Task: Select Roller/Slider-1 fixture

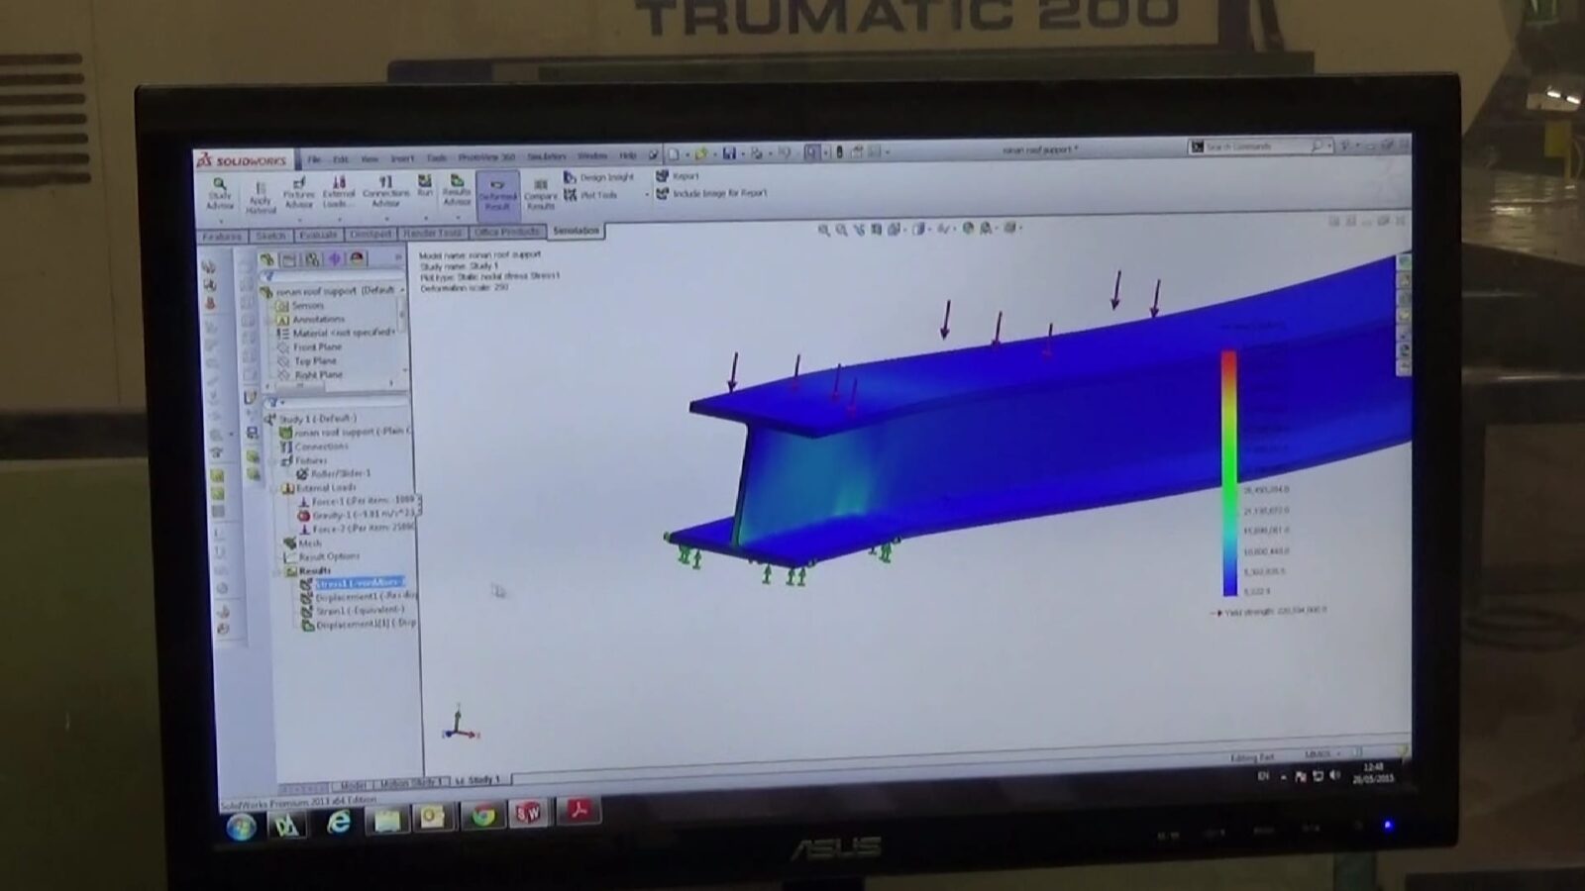Action: point(334,474)
